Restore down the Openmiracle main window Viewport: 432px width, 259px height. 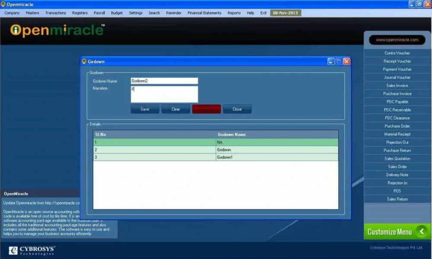click(419, 4)
